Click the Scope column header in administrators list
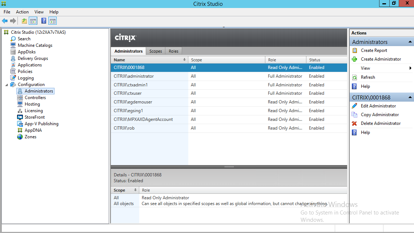The image size is (414, 233). coord(226,60)
